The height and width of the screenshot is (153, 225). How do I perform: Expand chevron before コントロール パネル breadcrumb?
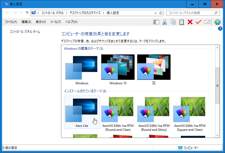38,13
